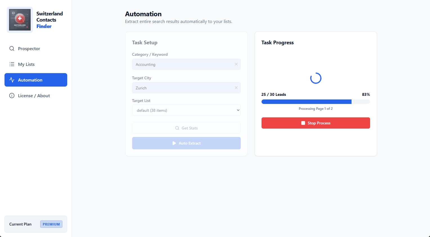The height and width of the screenshot is (237, 430).
Task: Click the My Lists list icon
Action: [x=12, y=64]
